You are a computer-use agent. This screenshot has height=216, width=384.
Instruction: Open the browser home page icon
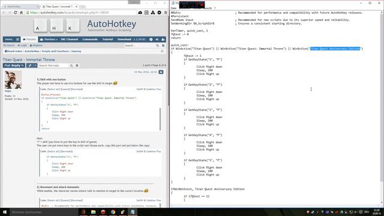click(x=22, y=13)
